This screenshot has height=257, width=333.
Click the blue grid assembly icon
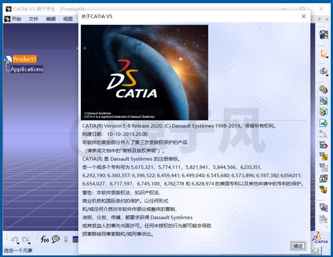324,207
